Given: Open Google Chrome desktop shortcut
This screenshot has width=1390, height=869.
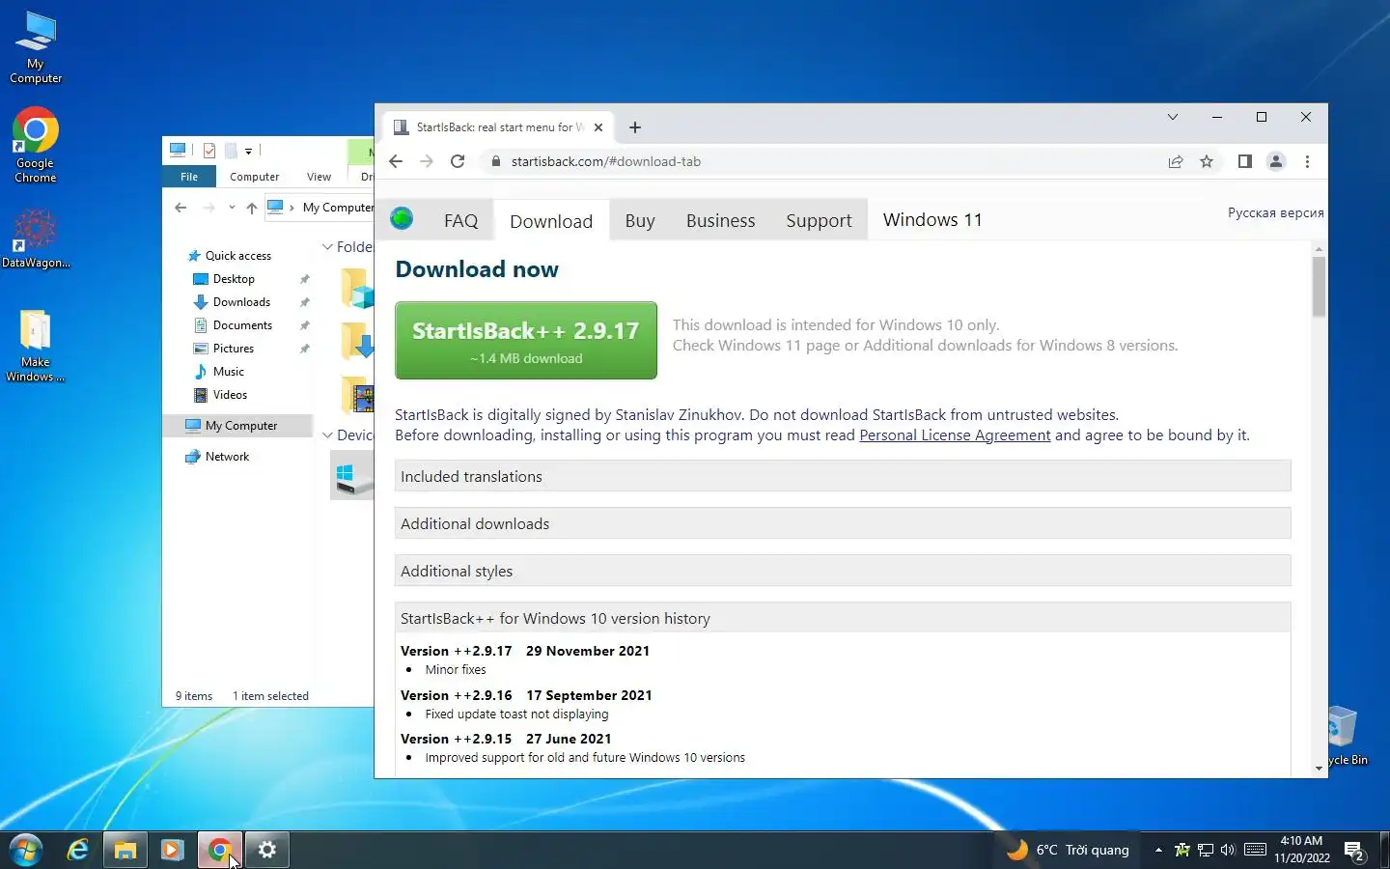Looking at the screenshot, I should (36, 145).
